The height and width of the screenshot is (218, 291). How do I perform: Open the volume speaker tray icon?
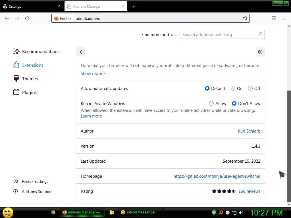pyautogui.click(x=241, y=213)
